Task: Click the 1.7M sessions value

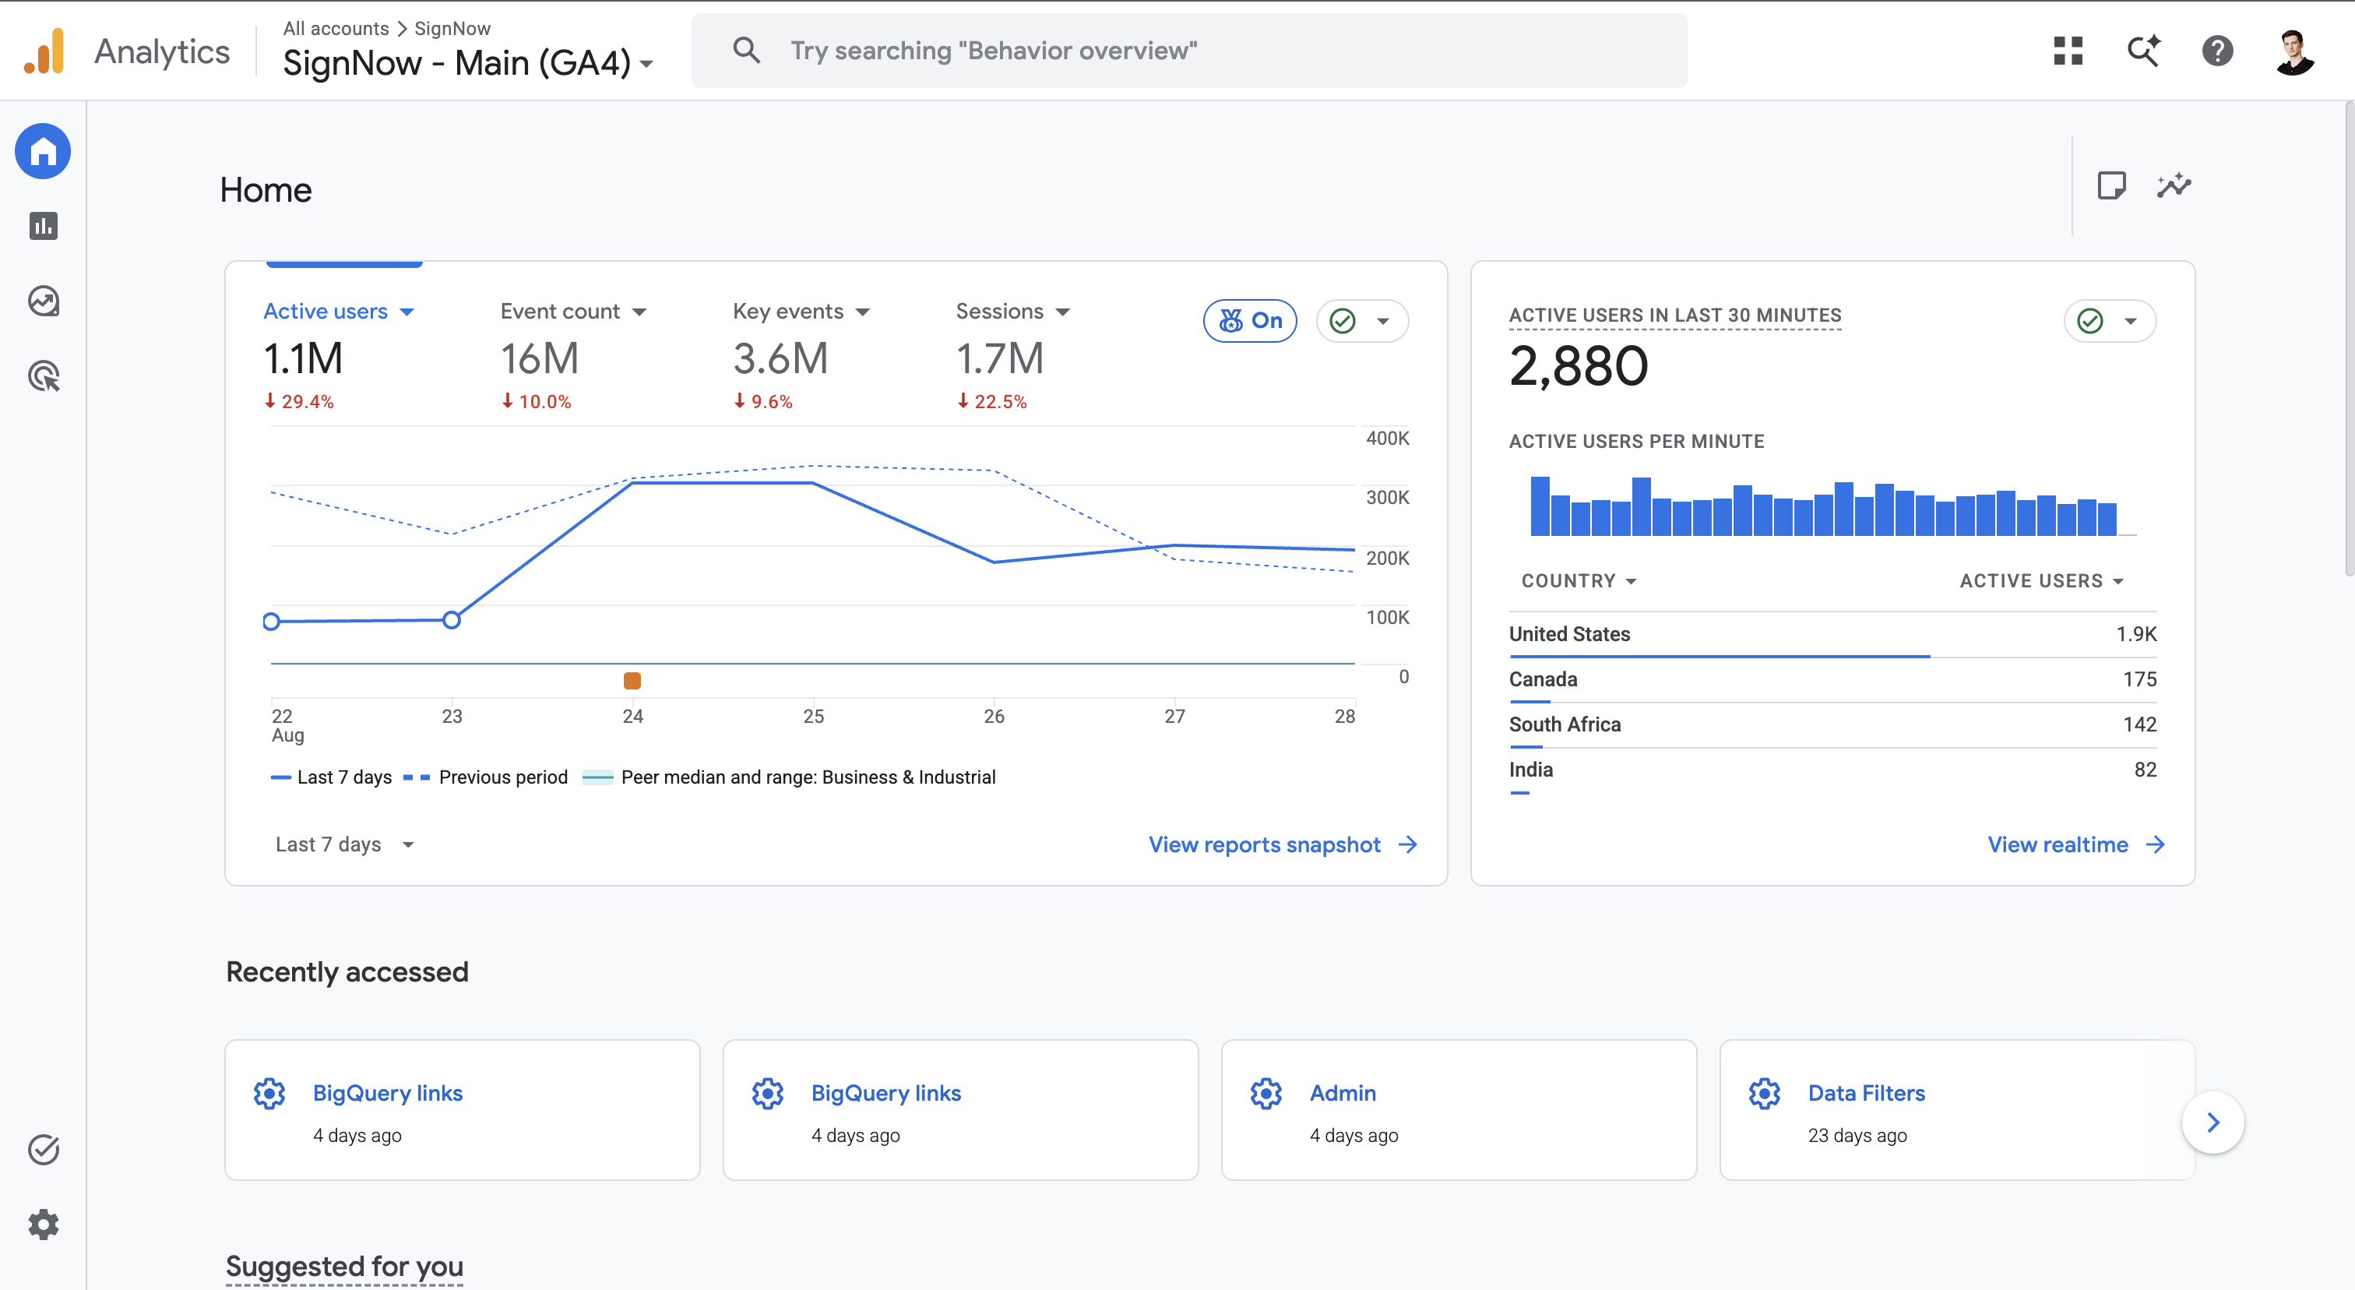Action: coord(999,358)
